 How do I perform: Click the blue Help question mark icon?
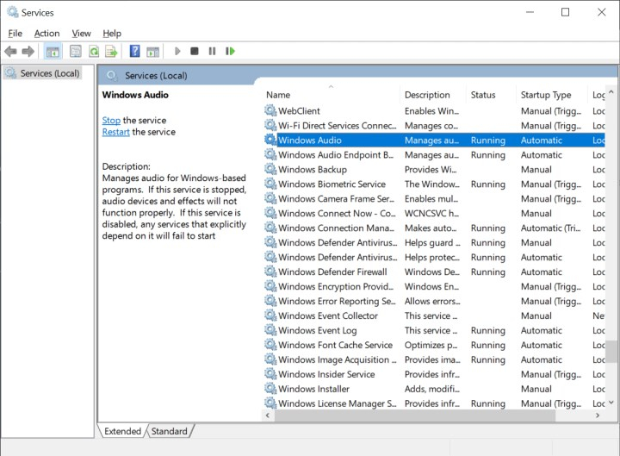(134, 52)
